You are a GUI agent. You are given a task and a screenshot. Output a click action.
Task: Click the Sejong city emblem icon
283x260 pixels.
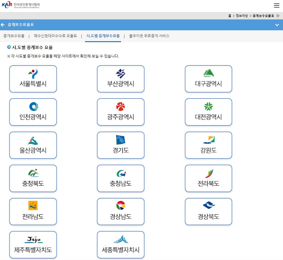[x=120, y=239]
